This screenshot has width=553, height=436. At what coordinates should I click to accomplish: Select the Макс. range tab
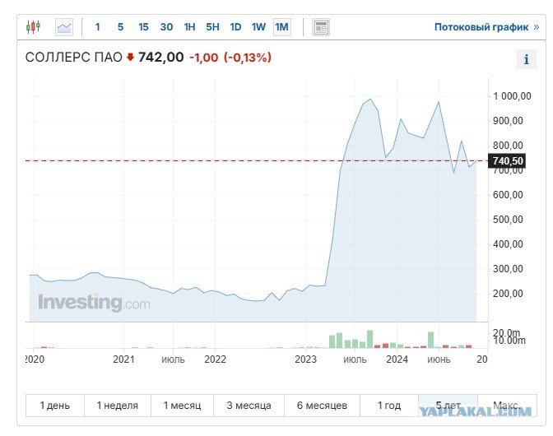[x=507, y=406]
